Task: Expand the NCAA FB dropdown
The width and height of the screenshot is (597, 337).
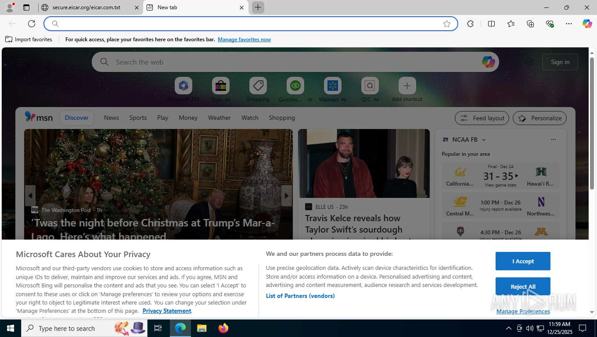Action: pyautogui.click(x=484, y=140)
